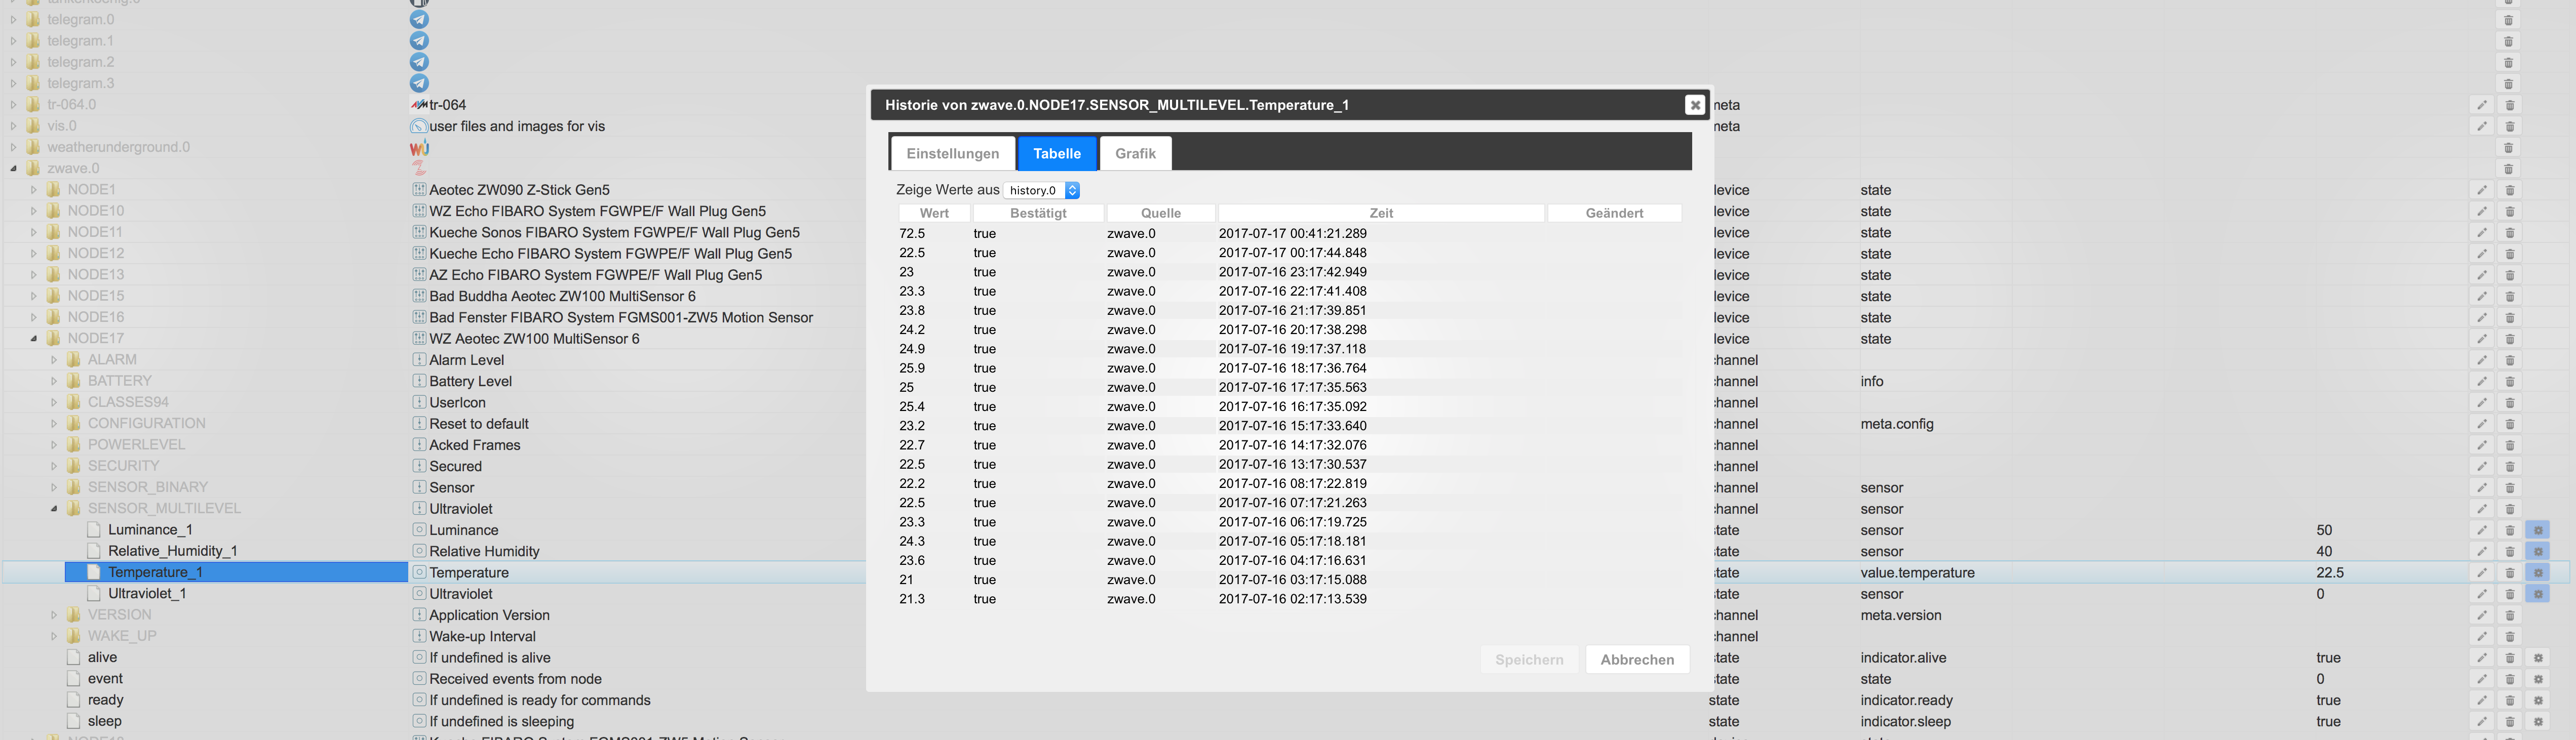
Task: Click the tr-064 AVM adapter icon
Action: [x=420, y=104]
